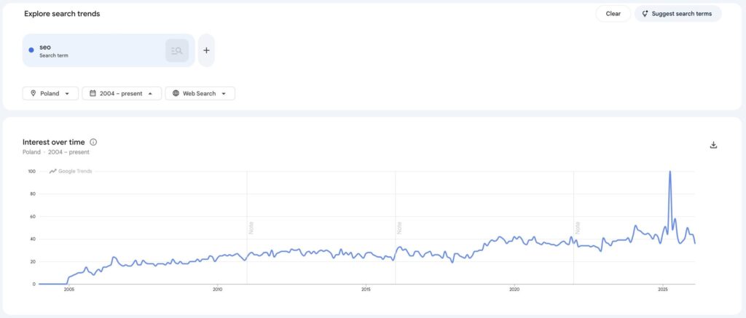Open the Web Search type dropdown
Viewport: 746px width, 318px height.
[x=224, y=93]
